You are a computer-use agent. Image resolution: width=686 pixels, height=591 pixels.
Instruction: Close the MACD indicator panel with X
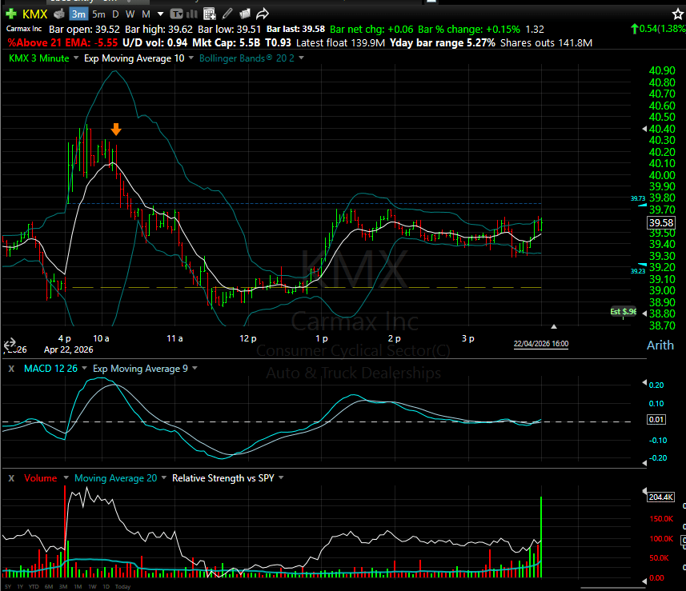[x=11, y=369]
